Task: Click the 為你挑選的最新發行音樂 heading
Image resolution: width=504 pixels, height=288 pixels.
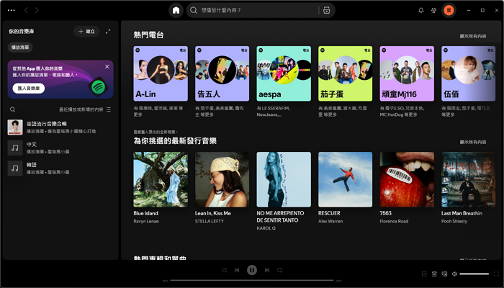Action: coord(175,141)
